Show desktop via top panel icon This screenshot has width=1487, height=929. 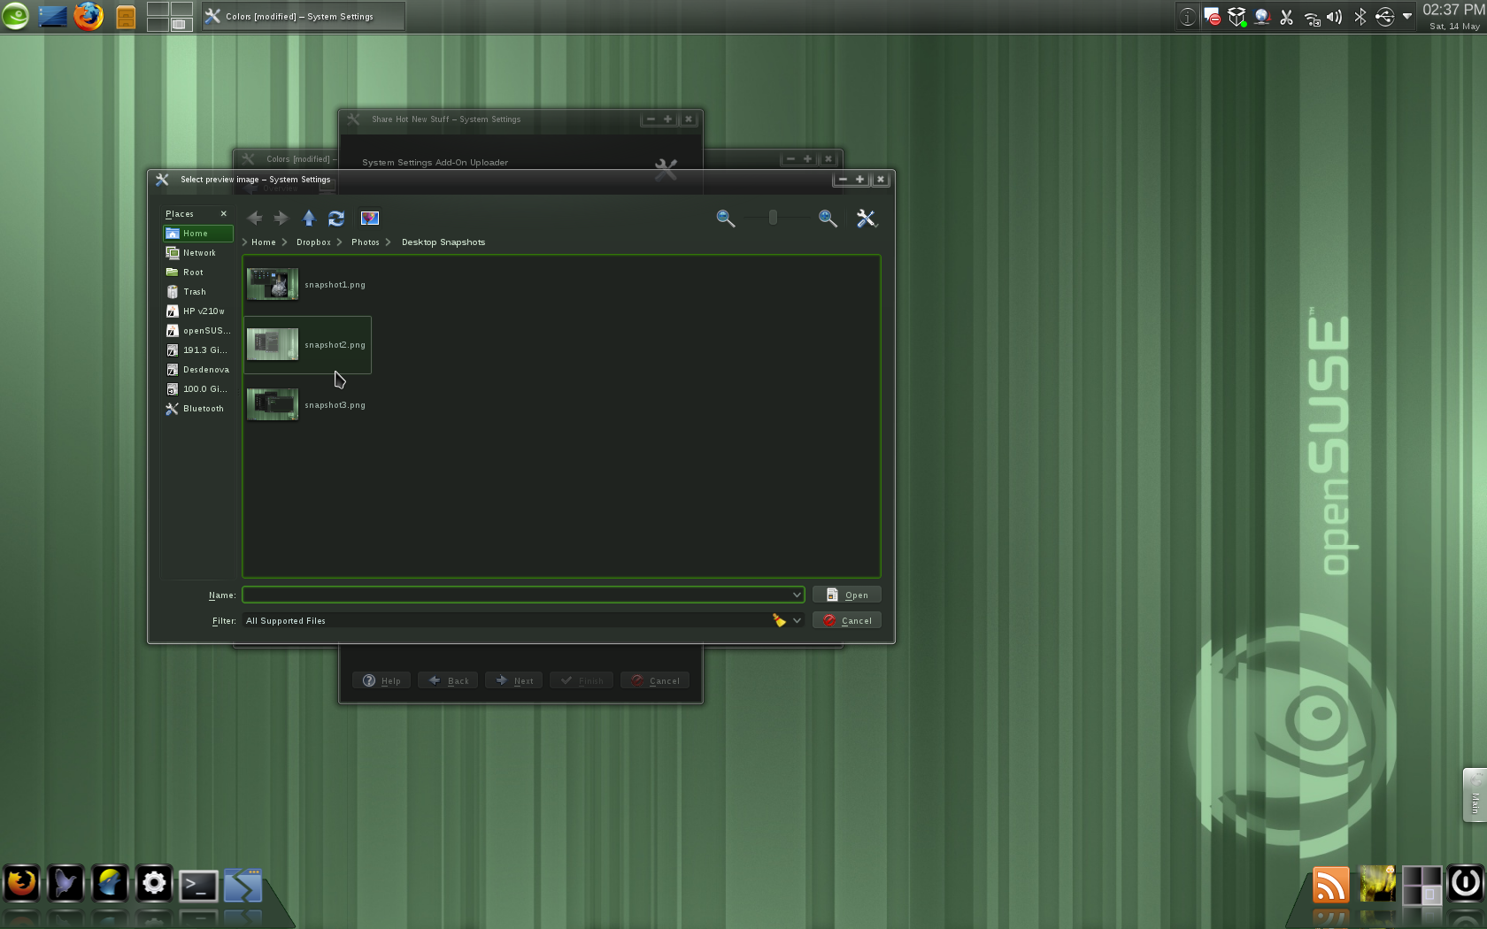[x=52, y=16]
